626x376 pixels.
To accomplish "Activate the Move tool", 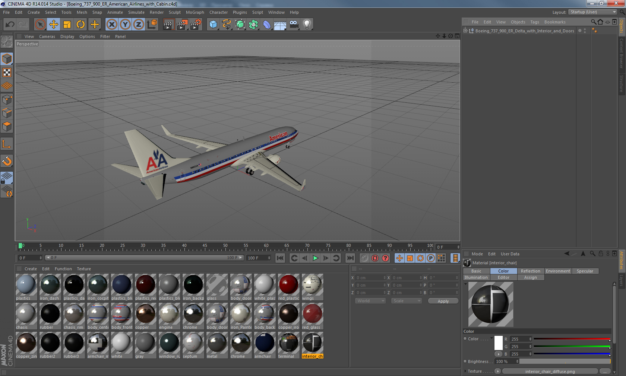I will [x=54, y=25].
